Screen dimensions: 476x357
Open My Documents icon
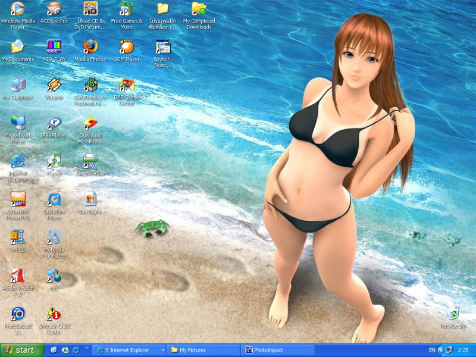[x=18, y=47]
